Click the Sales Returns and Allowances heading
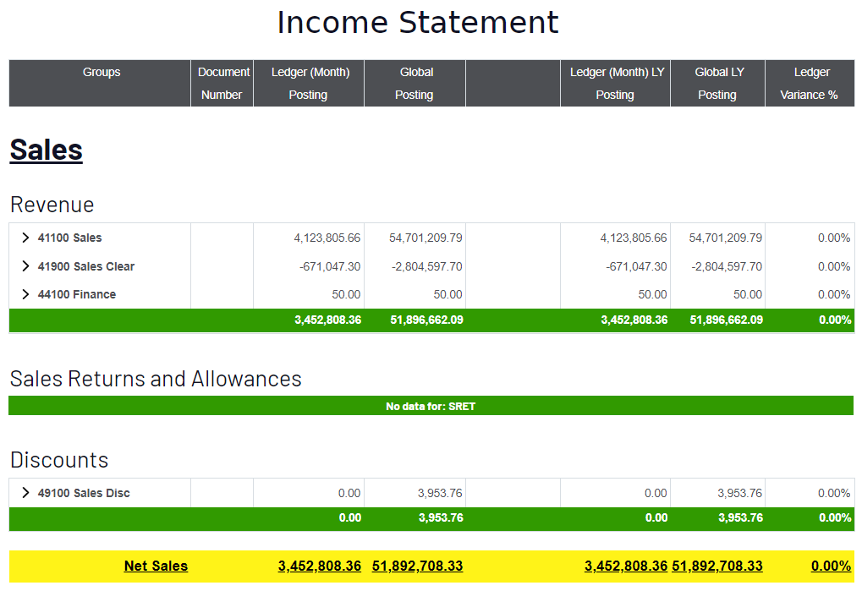Screen dimensions: 862x591 click(x=156, y=379)
